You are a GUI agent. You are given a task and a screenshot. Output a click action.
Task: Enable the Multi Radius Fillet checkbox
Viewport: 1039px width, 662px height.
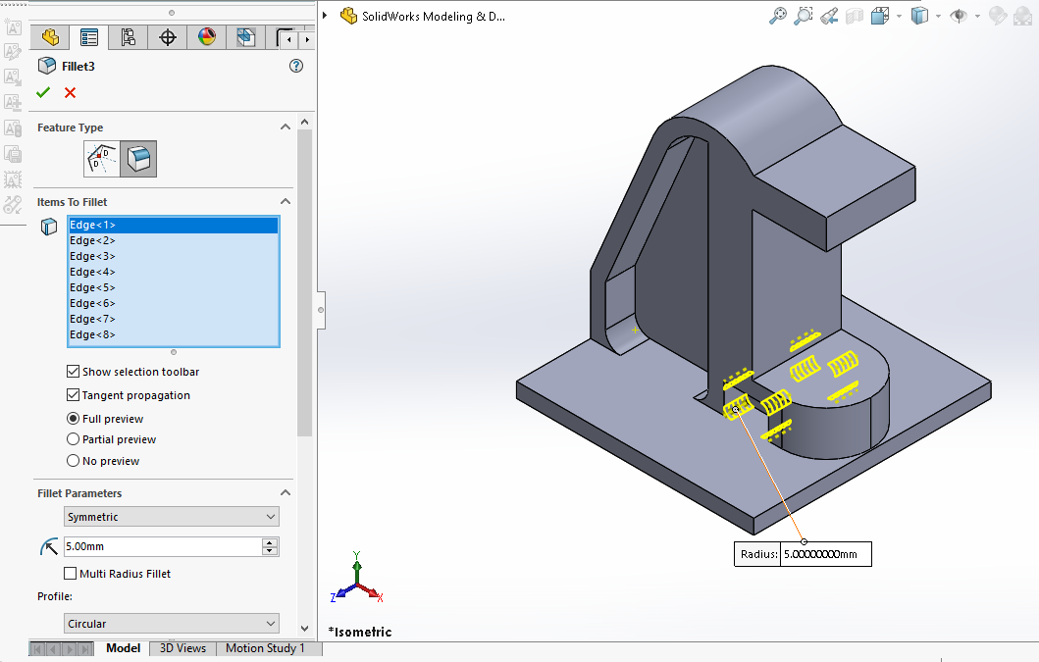click(x=71, y=574)
